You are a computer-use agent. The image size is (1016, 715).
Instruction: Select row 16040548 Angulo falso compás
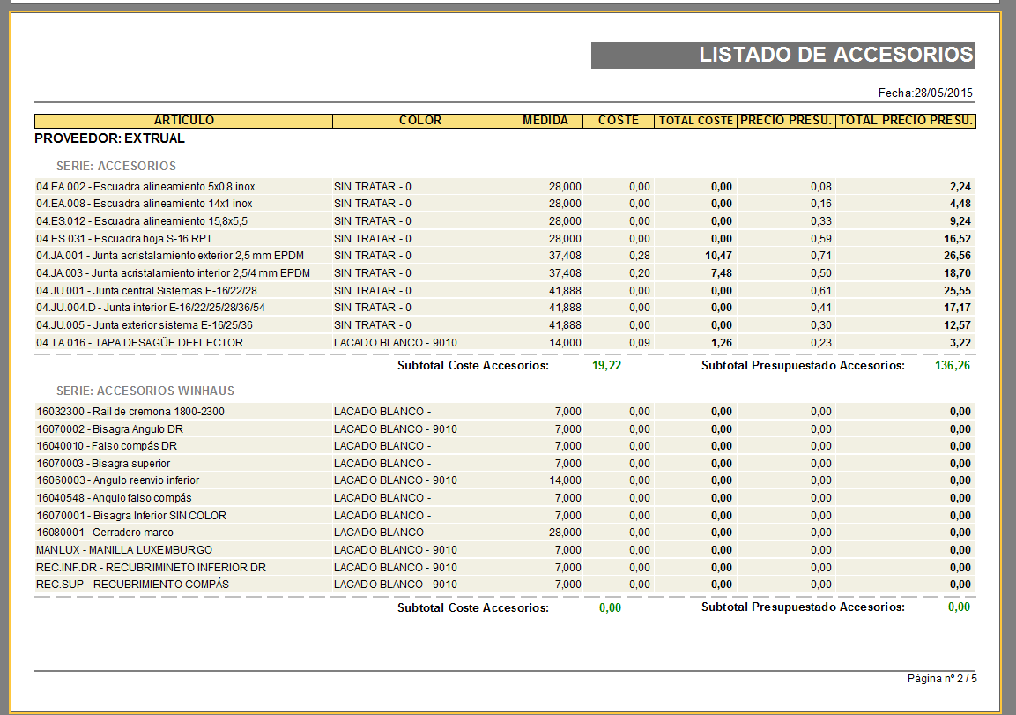[505, 498]
